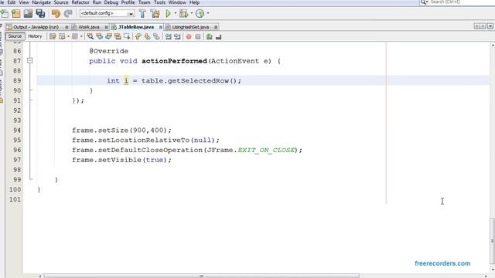Click the Debug Project icon

[183, 14]
